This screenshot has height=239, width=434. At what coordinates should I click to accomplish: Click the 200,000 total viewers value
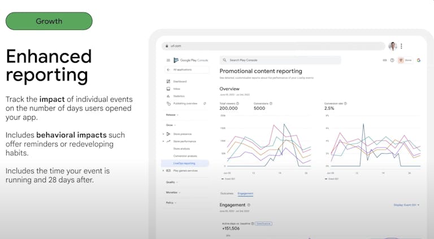click(x=228, y=108)
